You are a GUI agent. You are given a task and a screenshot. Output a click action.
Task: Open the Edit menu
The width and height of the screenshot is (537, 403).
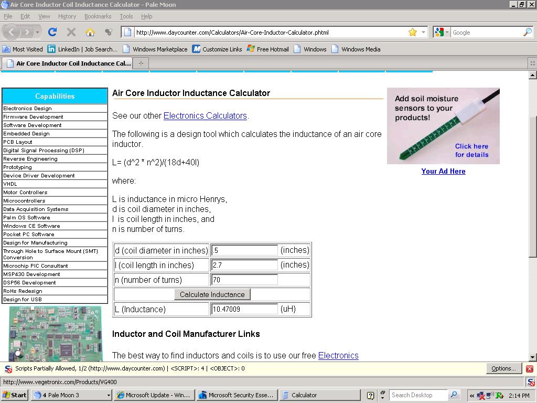(25, 16)
